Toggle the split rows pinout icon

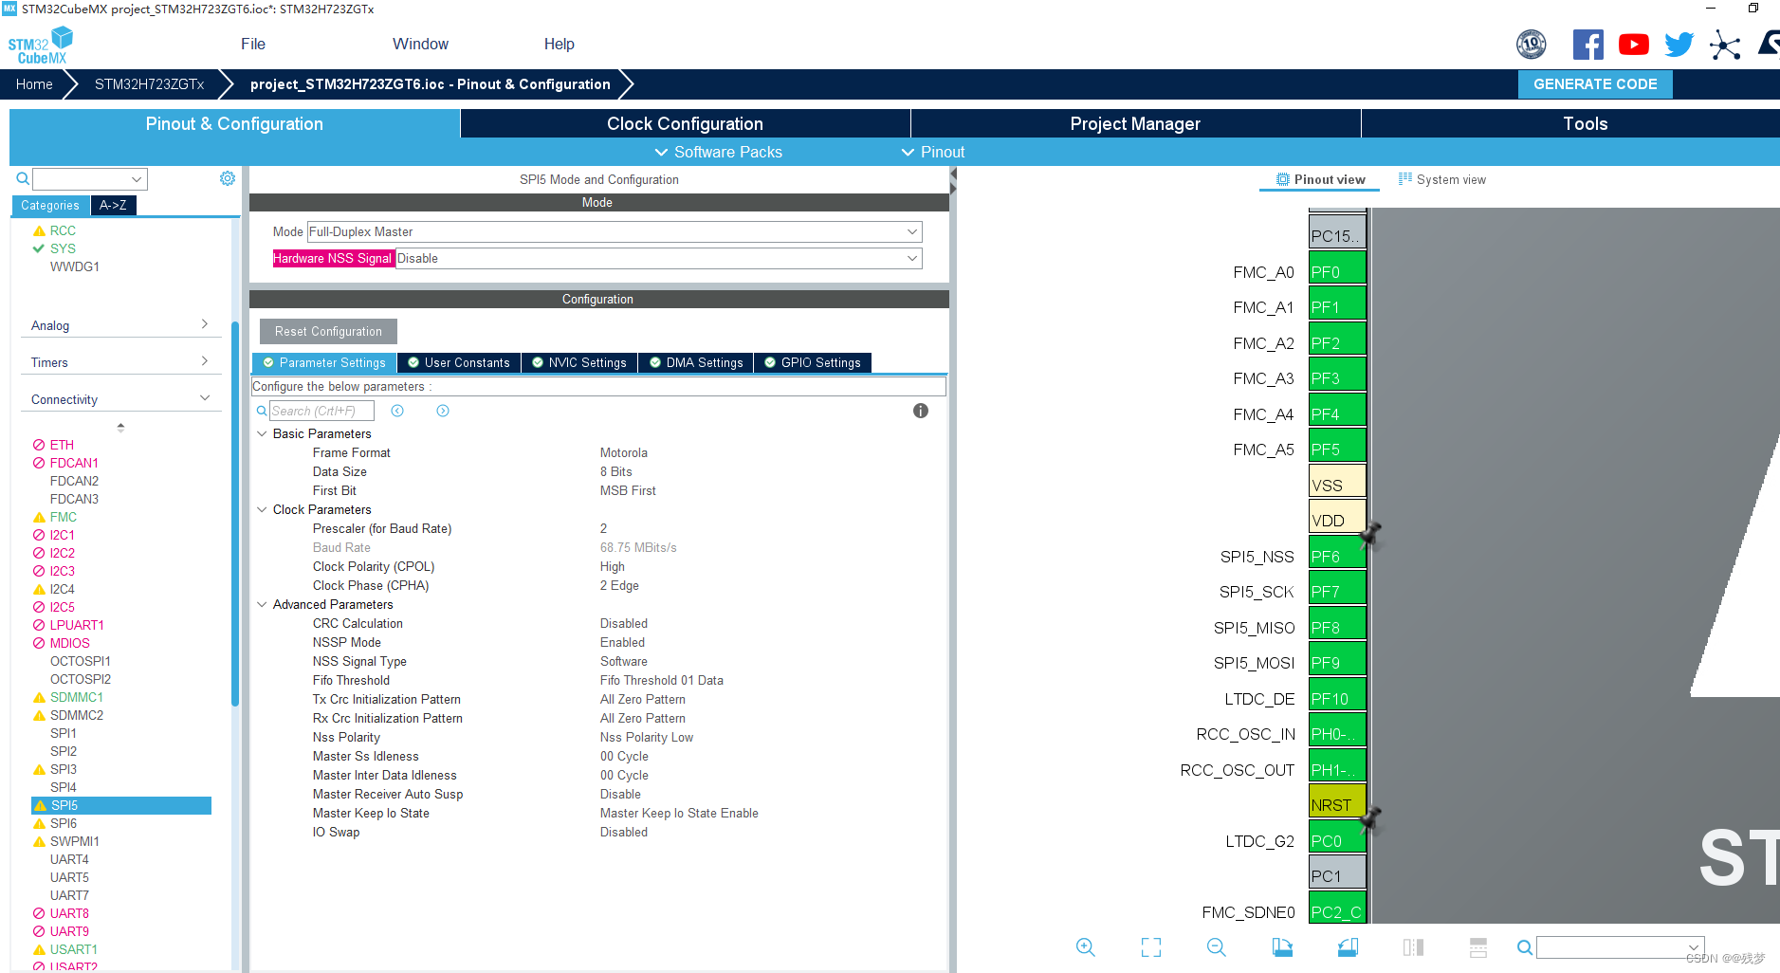[1477, 947]
